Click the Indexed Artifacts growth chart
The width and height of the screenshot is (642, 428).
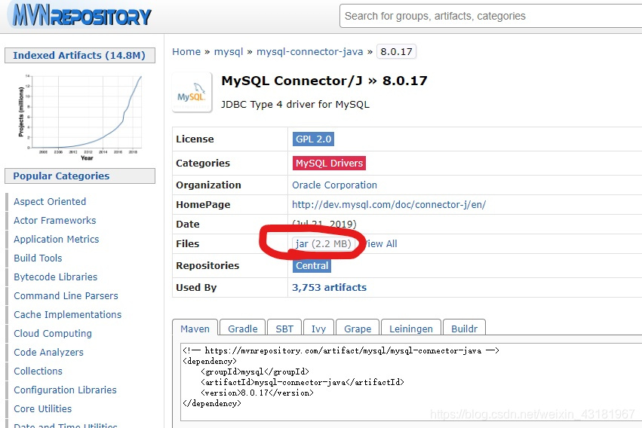tap(80, 117)
